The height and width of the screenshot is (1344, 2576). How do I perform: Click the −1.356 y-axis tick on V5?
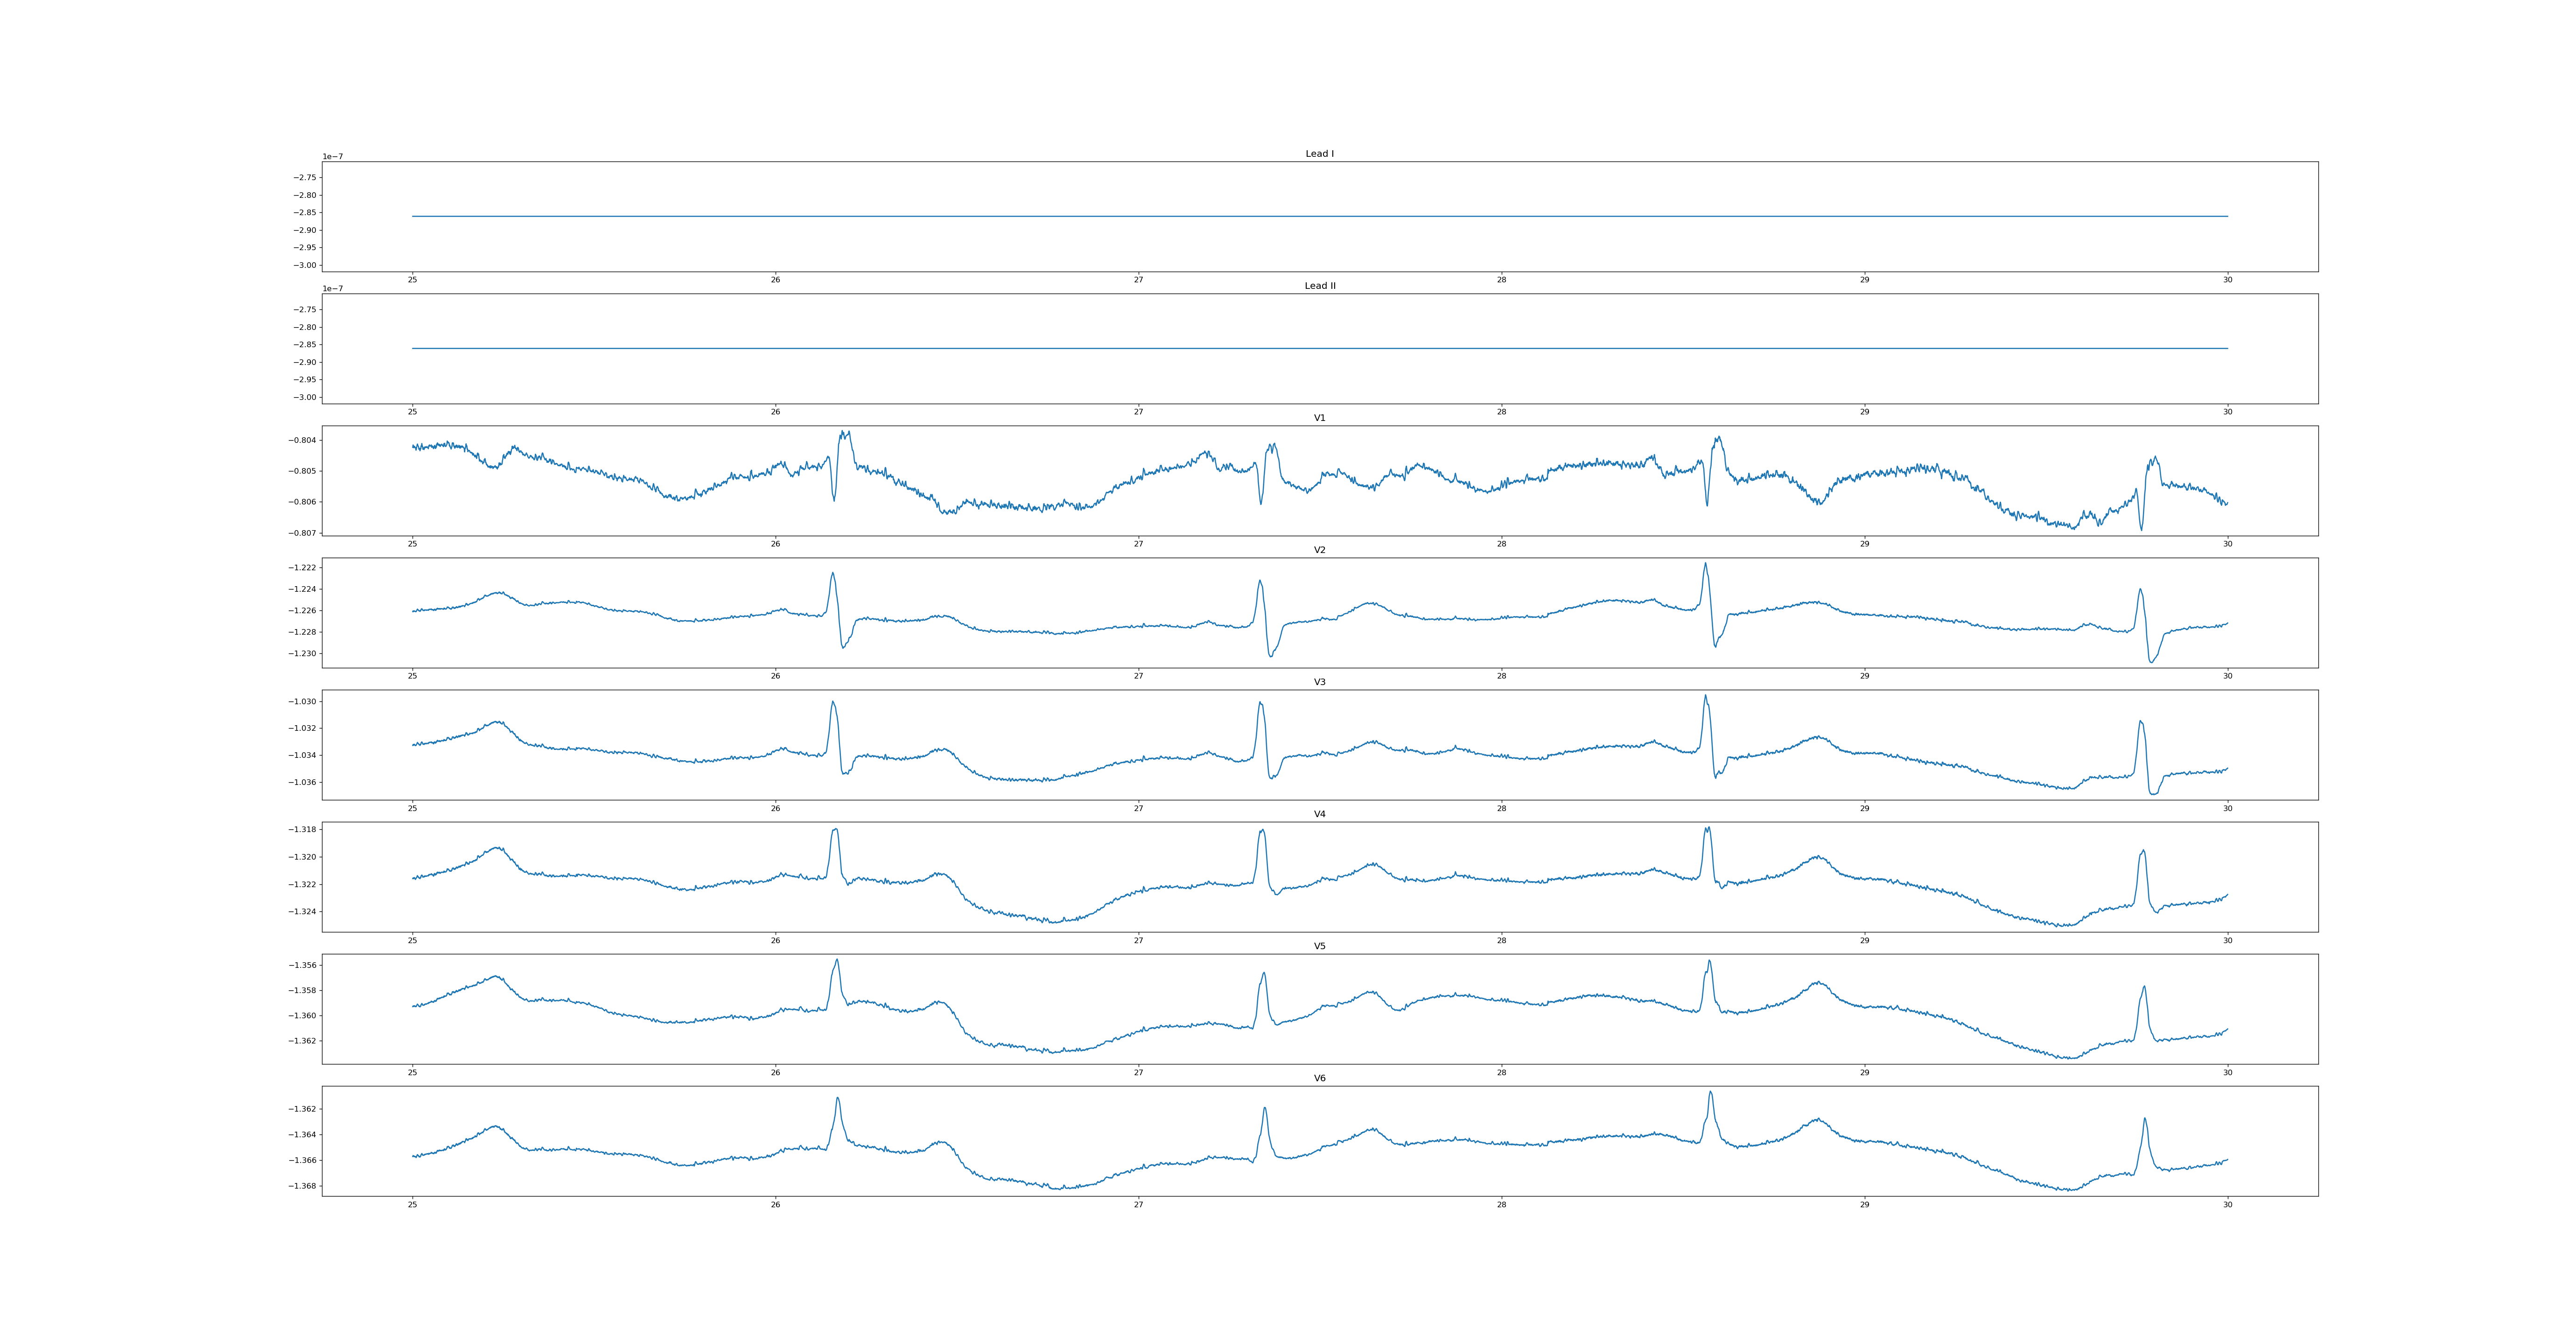coord(303,965)
